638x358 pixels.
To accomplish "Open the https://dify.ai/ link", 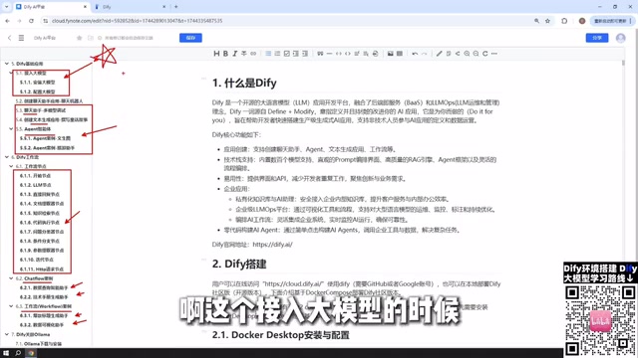I will point(272,245).
